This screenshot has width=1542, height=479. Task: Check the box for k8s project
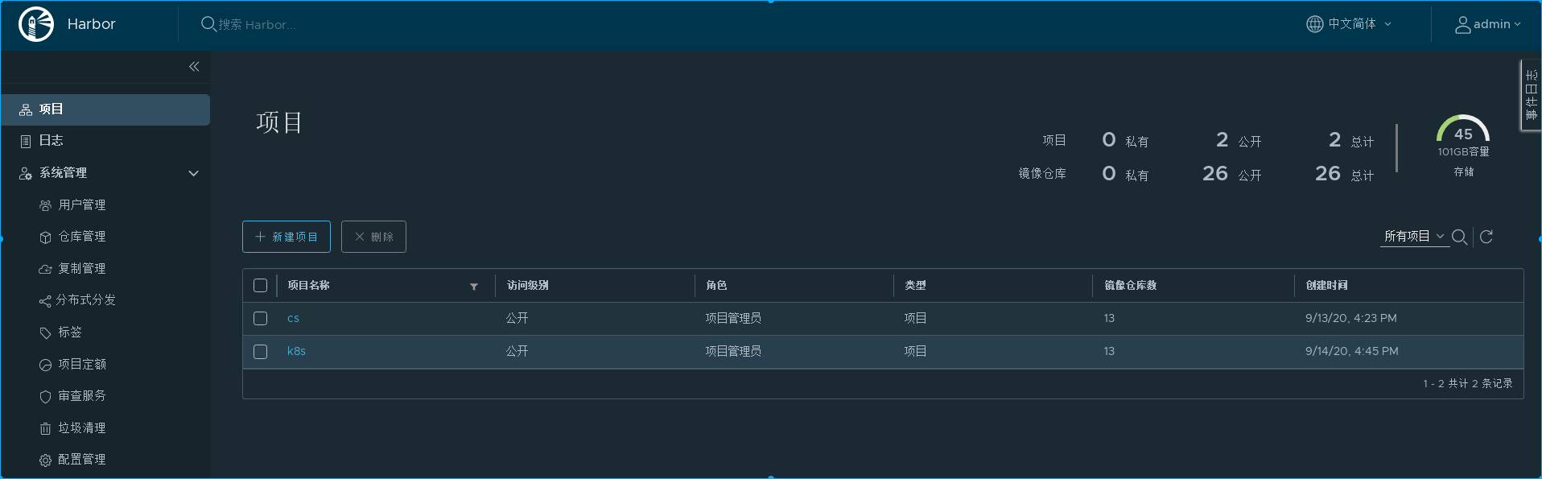click(x=260, y=352)
